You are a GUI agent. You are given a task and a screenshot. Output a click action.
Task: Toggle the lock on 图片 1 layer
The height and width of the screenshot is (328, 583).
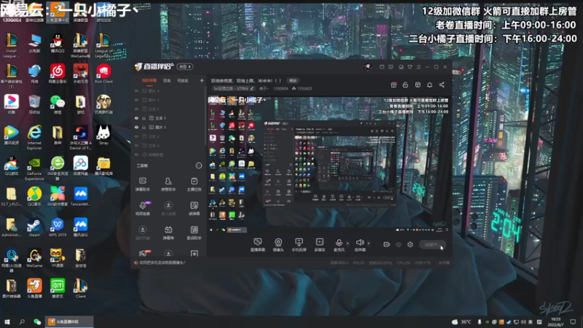pyautogui.click(x=144, y=127)
